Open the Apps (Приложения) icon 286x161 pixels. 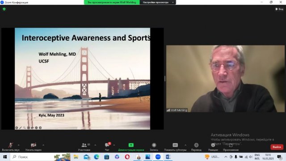(x=231, y=145)
